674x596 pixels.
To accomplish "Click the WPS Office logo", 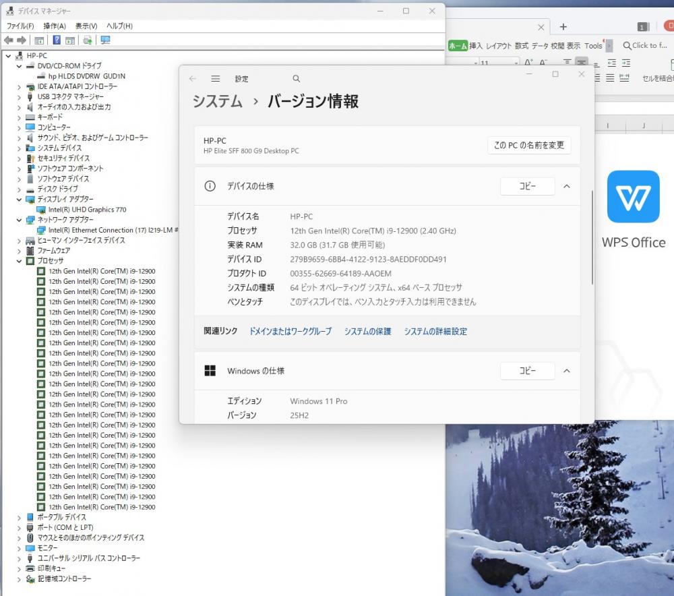I will tap(633, 196).
